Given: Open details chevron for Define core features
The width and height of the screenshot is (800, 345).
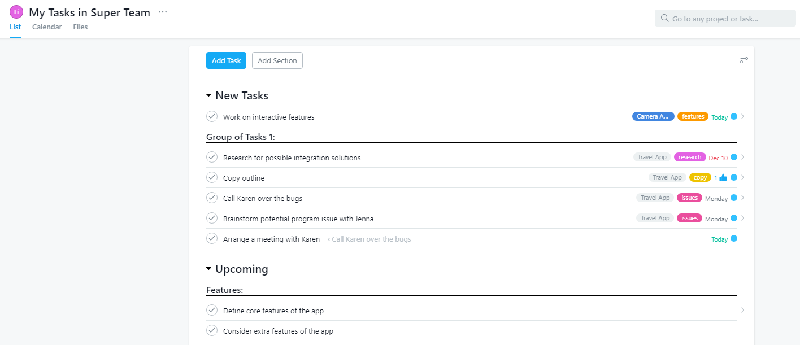Looking at the screenshot, I should 743,310.
